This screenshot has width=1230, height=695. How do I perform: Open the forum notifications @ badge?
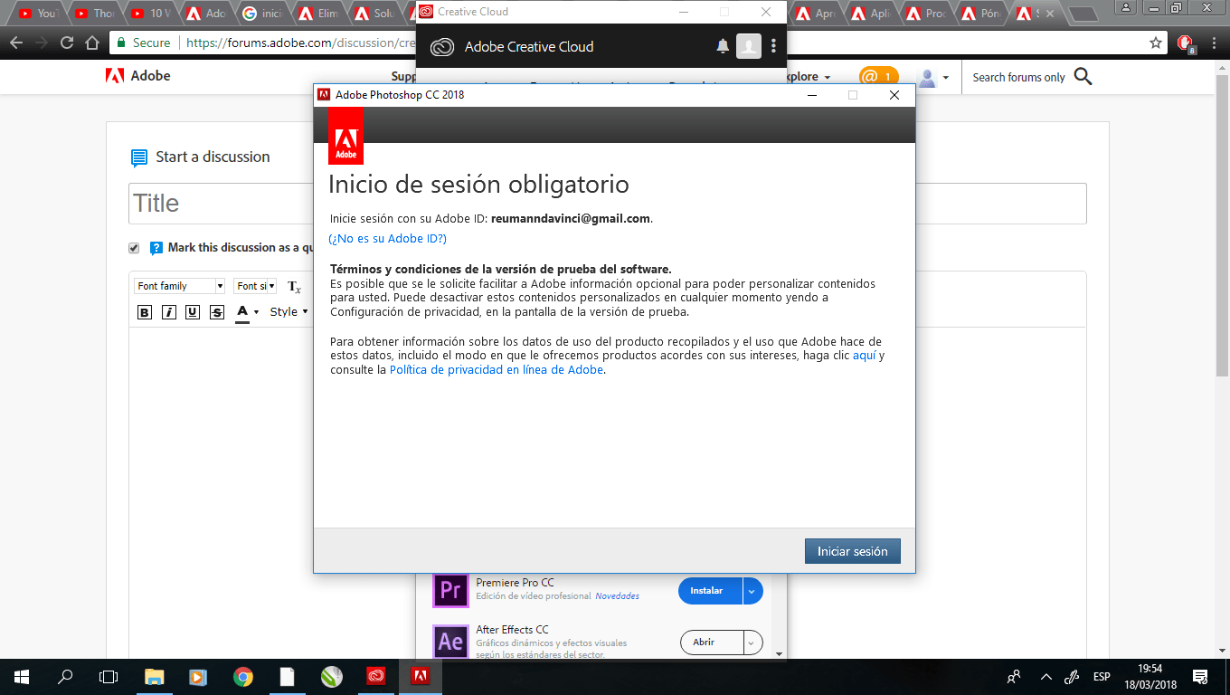pyautogui.click(x=878, y=77)
